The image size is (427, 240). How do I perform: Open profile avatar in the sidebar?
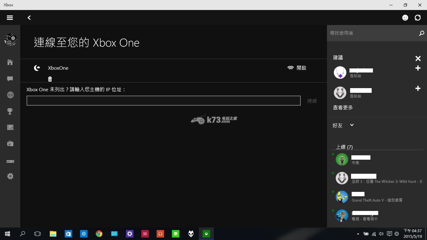pyautogui.click(x=10, y=40)
